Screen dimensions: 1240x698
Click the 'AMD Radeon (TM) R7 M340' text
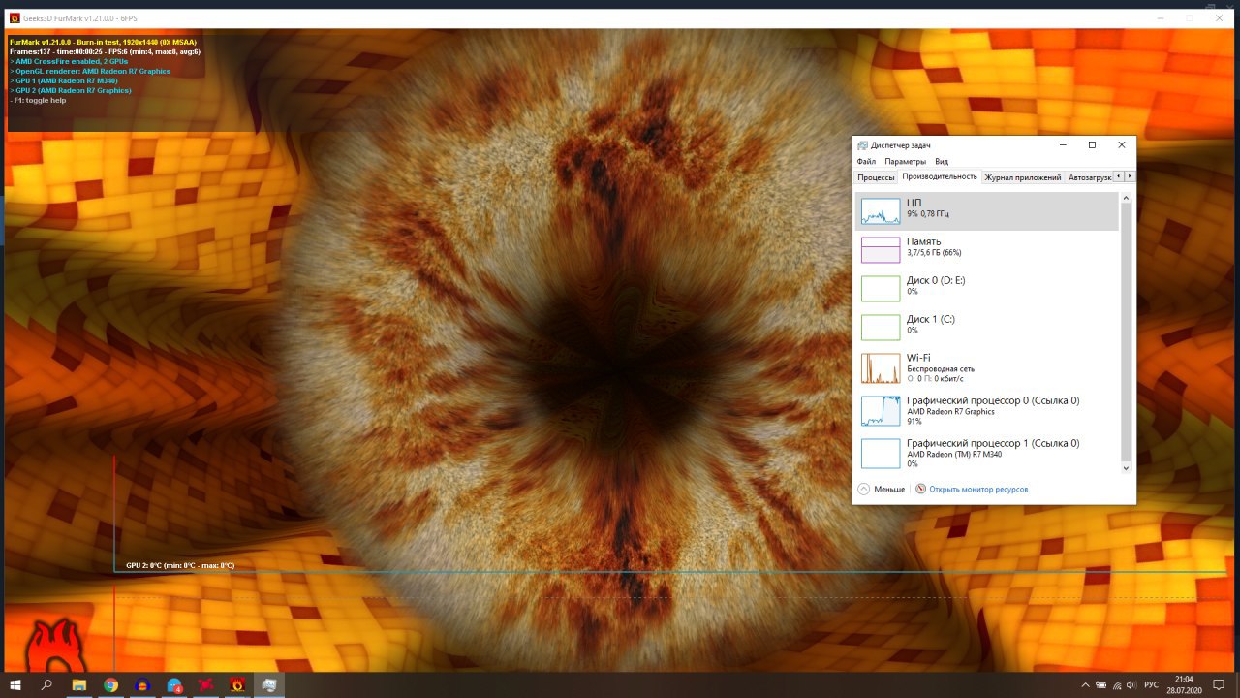pos(954,454)
